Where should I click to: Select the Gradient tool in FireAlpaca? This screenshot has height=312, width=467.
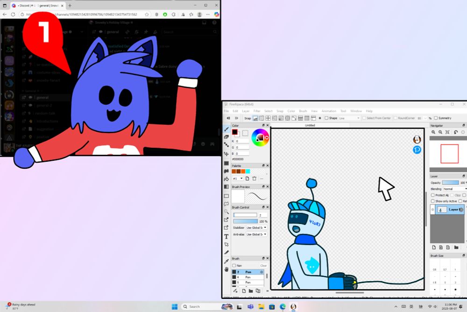226,187
